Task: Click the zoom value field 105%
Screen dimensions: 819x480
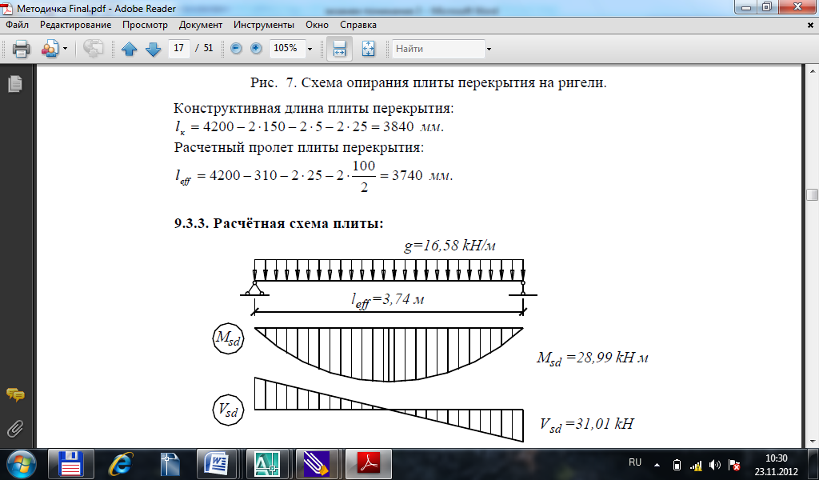Action: point(287,48)
